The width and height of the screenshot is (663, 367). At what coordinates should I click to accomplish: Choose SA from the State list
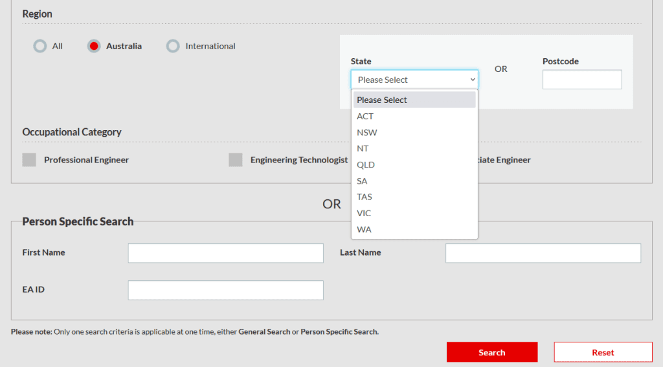(414, 181)
